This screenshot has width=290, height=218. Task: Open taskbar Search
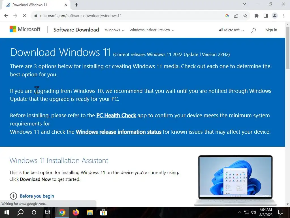pyautogui.click(x=20, y=212)
